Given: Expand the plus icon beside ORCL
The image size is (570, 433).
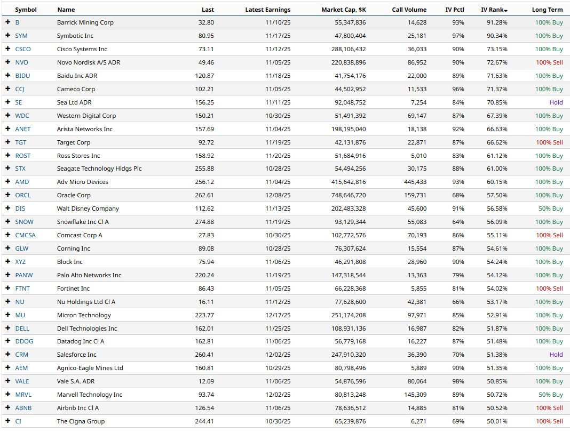Looking at the screenshot, I should 7,195.
